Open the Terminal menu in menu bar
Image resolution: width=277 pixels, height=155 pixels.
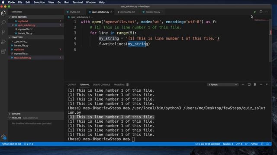click(x=77, y=2)
